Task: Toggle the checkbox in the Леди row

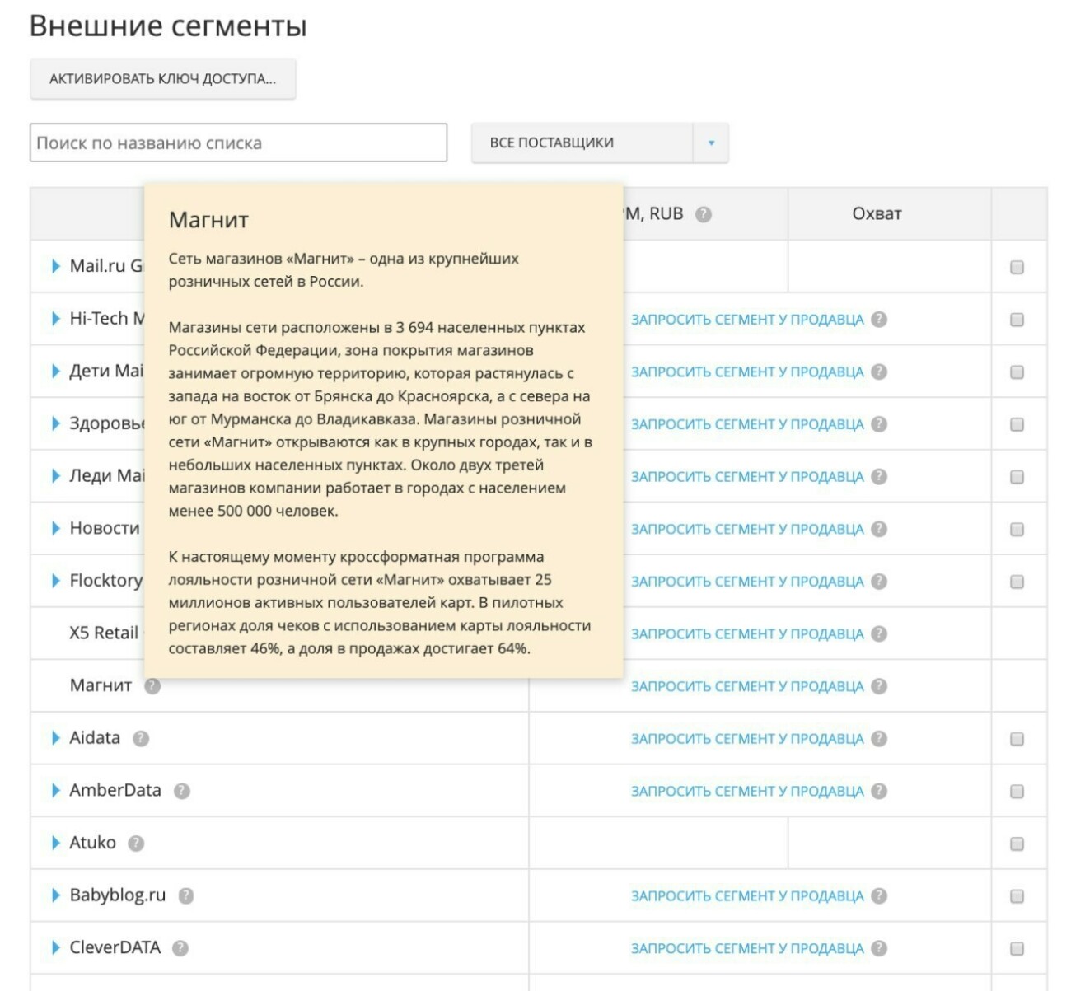Action: tap(1017, 477)
